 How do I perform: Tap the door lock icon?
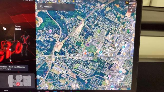(x=5, y=28)
